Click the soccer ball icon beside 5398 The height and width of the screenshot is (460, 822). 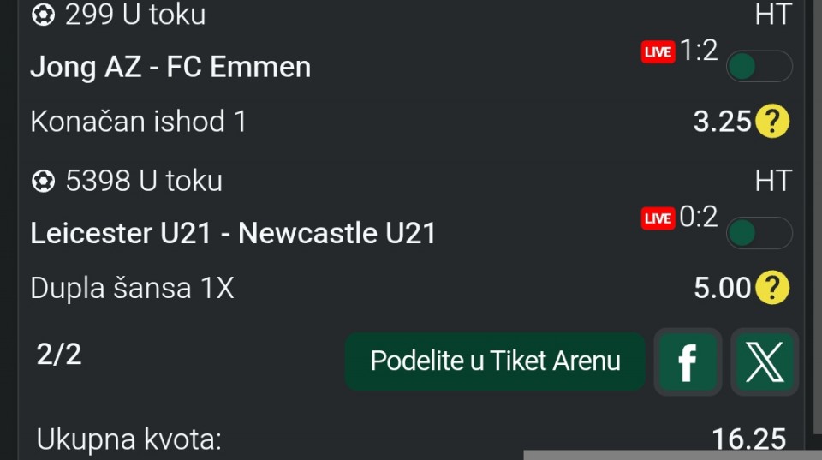click(x=43, y=181)
